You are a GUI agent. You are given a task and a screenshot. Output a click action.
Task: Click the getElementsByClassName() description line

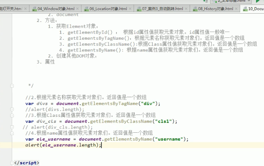158,44
